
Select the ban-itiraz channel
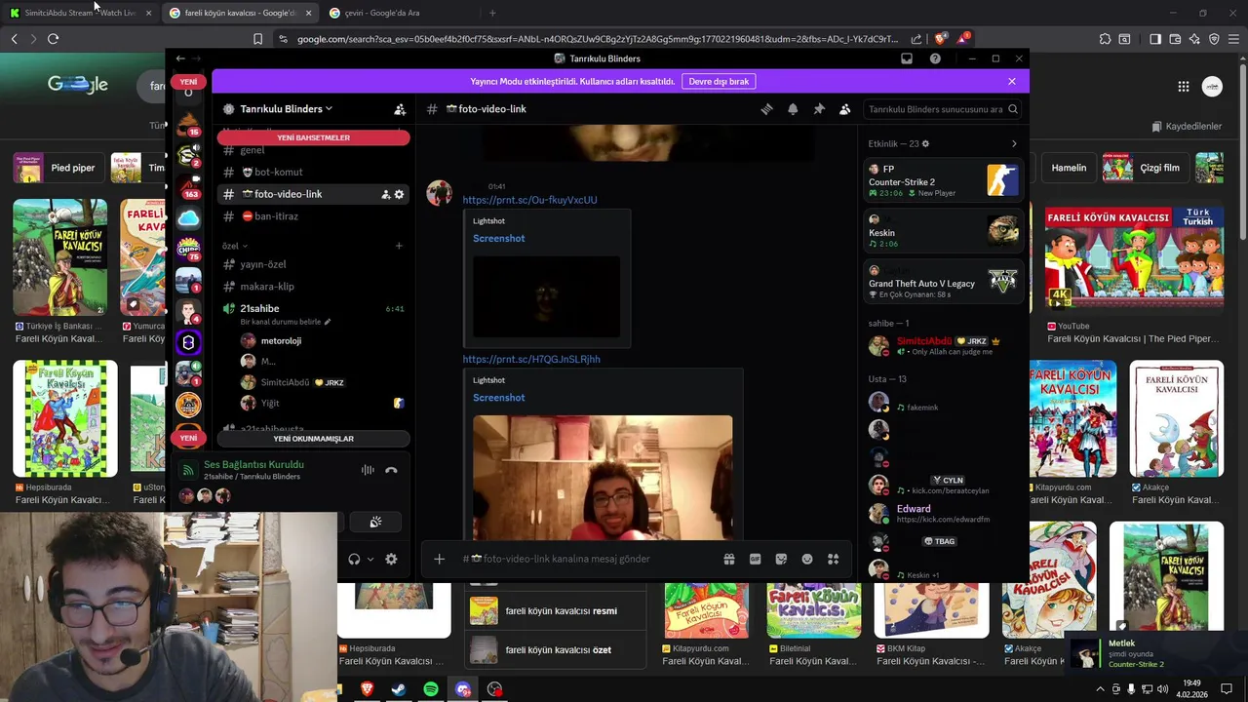(312, 216)
